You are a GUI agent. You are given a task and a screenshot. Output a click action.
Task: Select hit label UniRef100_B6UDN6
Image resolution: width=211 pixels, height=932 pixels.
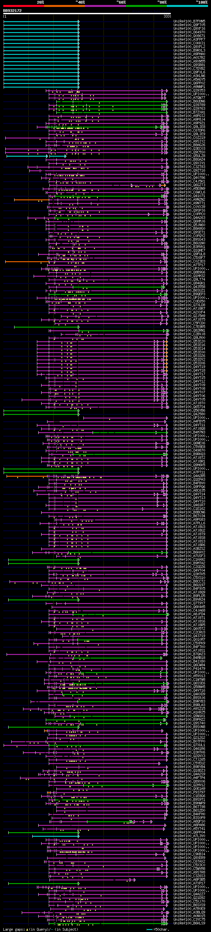click(189, 101)
